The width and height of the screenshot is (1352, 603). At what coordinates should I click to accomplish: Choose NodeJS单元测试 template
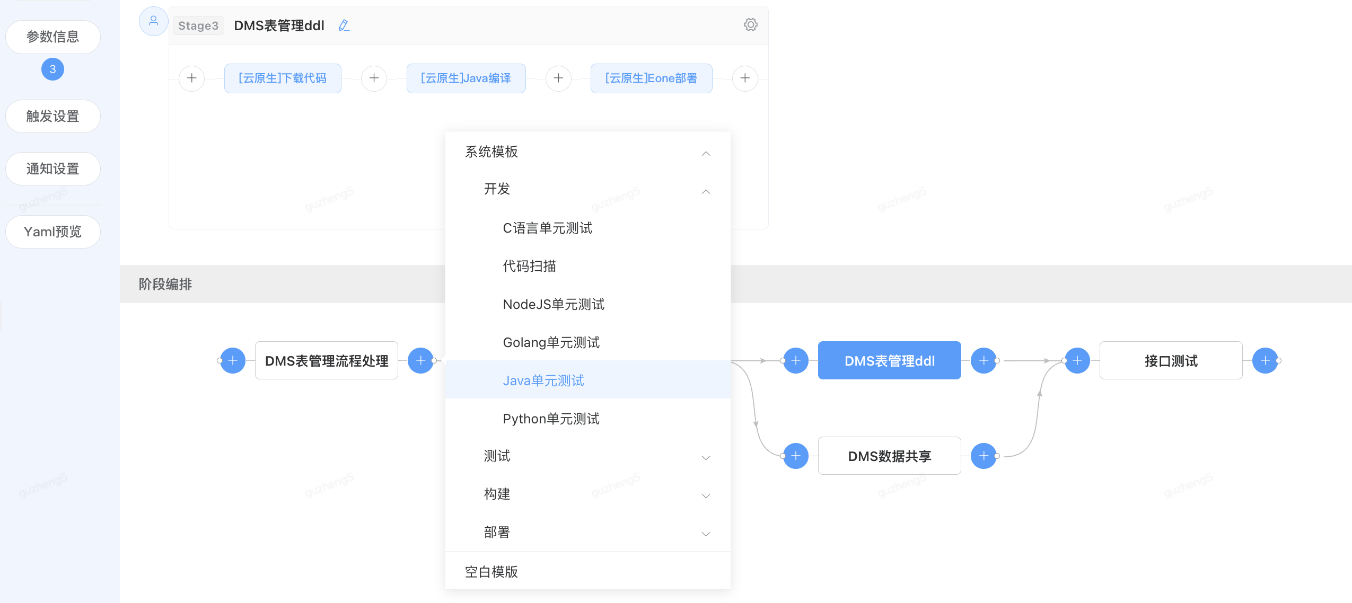[x=588, y=305]
